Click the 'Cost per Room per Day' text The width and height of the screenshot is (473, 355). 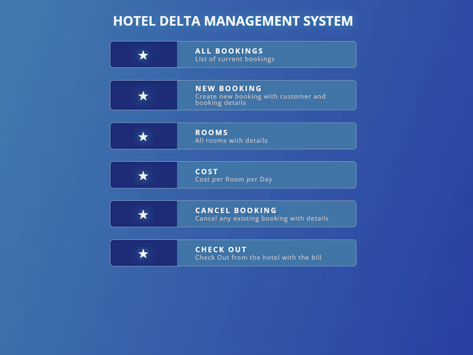pos(234,179)
